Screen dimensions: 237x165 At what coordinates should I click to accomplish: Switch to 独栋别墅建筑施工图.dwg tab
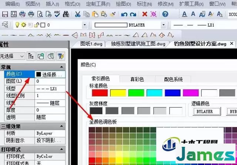(x=138, y=44)
